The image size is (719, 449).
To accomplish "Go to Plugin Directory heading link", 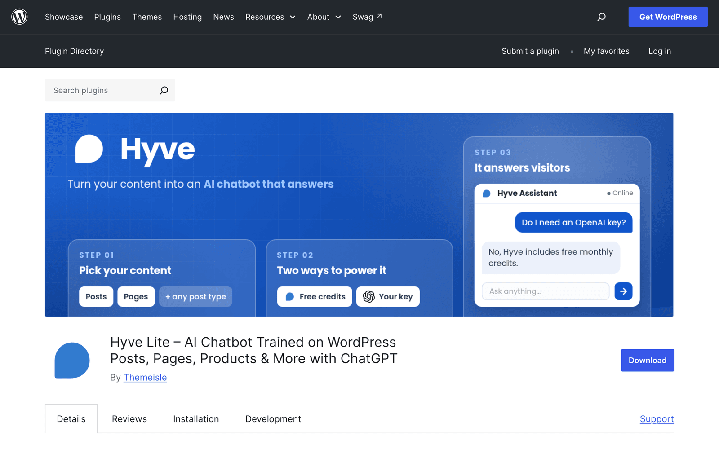I will (74, 51).
